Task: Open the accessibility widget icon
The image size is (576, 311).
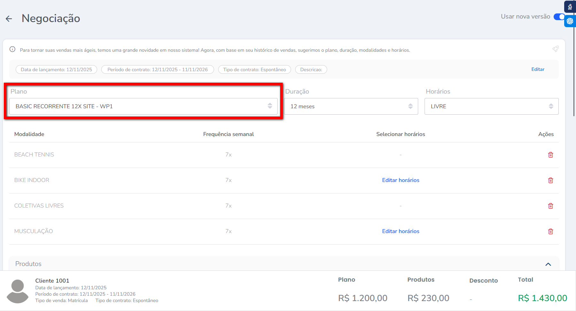Action: [570, 7]
